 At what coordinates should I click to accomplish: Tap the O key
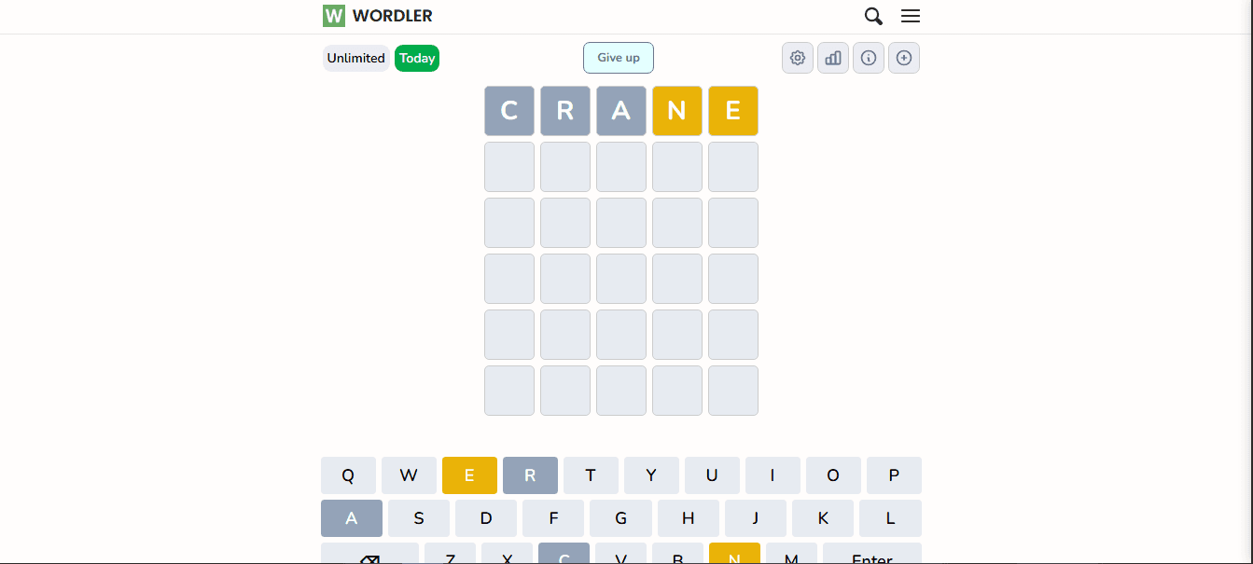pyautogui.click(x=833, y=475)
